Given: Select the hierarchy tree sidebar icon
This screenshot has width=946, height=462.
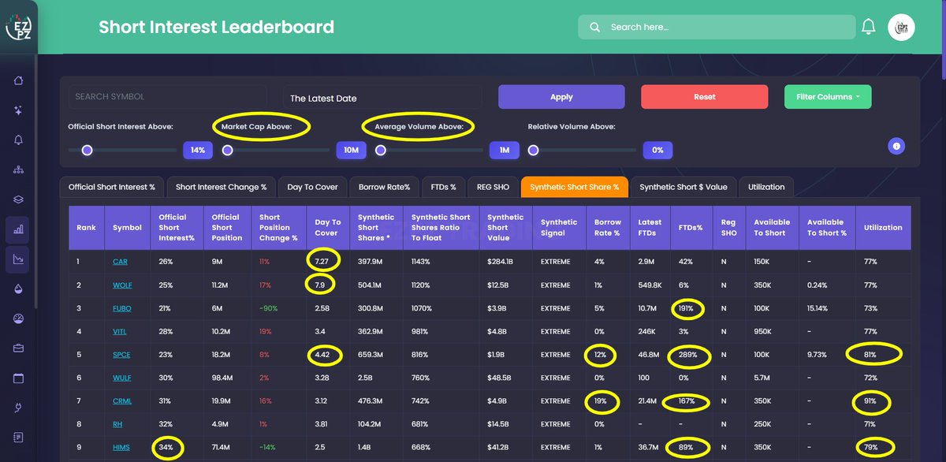Looking at the screenshot, I should point(18,170).
